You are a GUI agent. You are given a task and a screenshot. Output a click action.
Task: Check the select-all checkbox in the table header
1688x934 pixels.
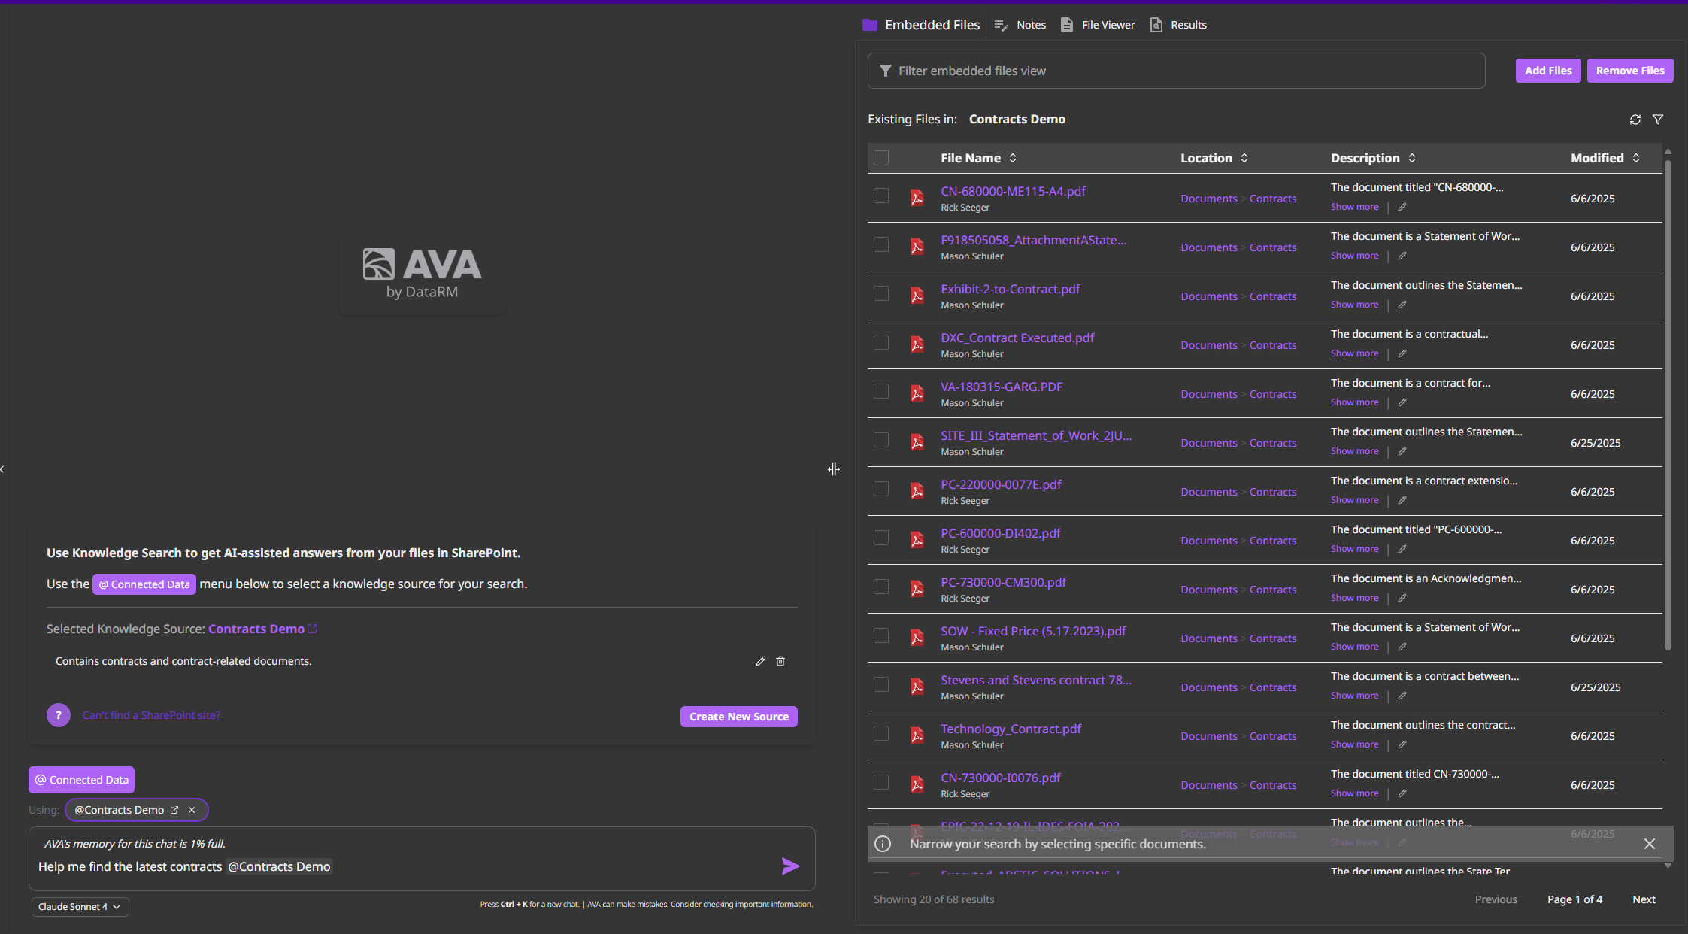(880, 158)
